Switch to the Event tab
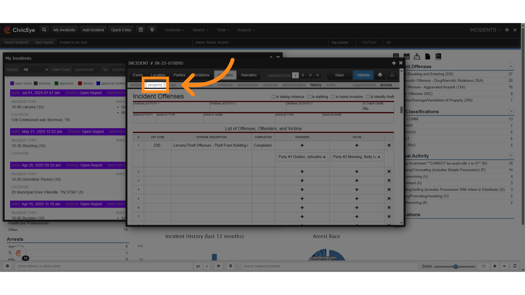 point(138,75)
